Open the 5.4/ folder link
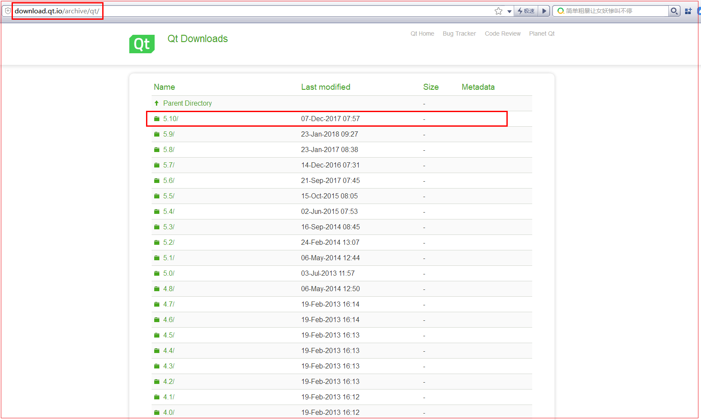The image size is (701, 420). 169,212
